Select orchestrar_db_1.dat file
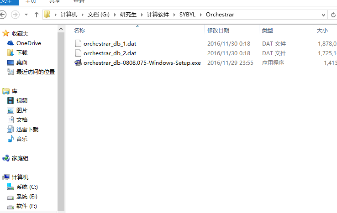 [110, 44]
